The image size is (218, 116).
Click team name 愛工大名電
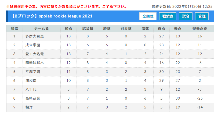coord(34,54)
